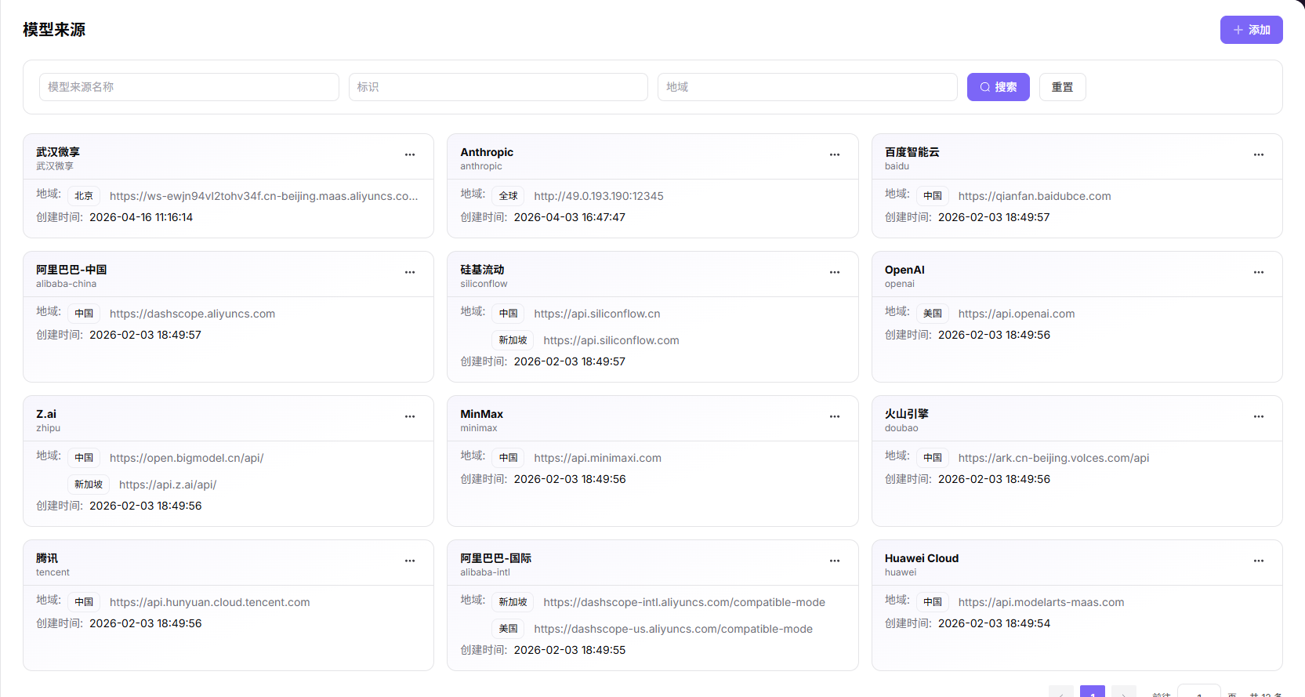Image resolution: width=1305 pixels, height=697 pixels.
Task: Open the more options menu for 腾讯
Action: click(x=410, y=561)
